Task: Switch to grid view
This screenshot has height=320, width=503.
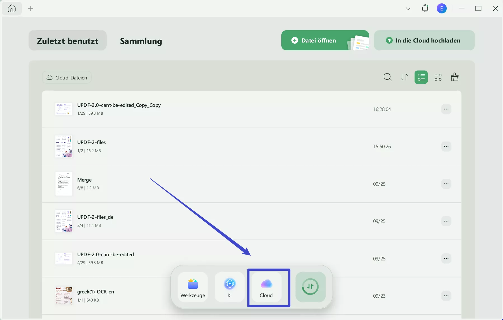Action: 438,77
